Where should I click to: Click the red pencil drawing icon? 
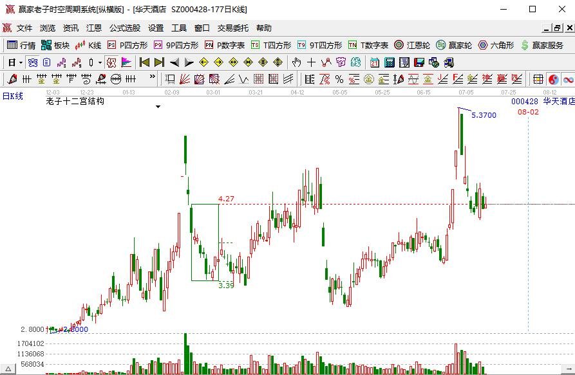[12, 79]
